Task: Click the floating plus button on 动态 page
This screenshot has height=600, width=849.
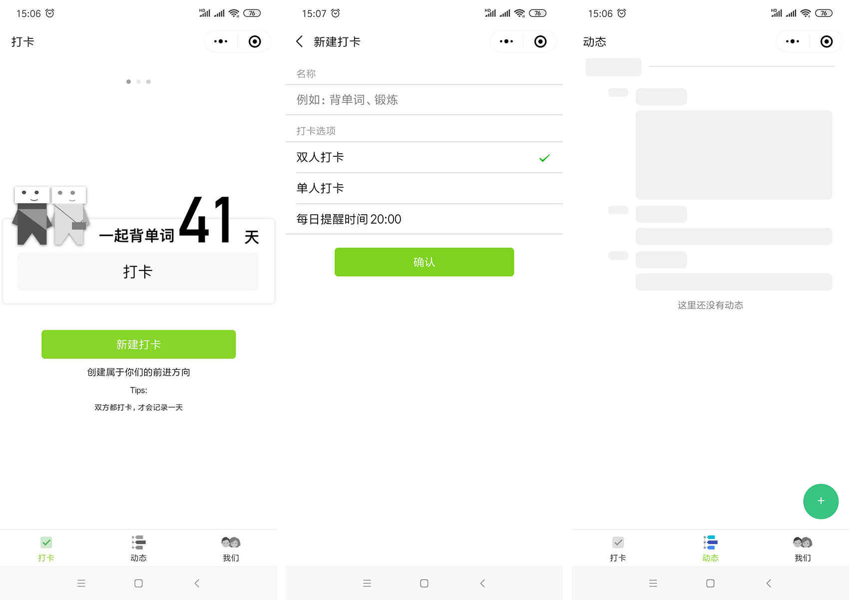Action: 821,501
